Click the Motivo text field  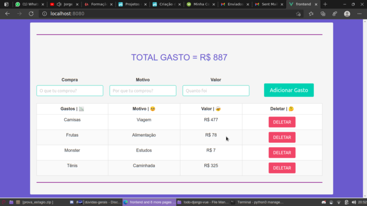tap(143, 91)
